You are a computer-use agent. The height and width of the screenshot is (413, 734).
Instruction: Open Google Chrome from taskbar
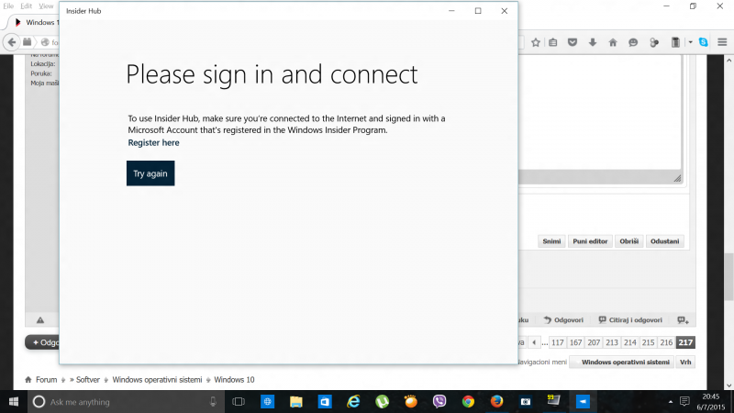[468, 402]
